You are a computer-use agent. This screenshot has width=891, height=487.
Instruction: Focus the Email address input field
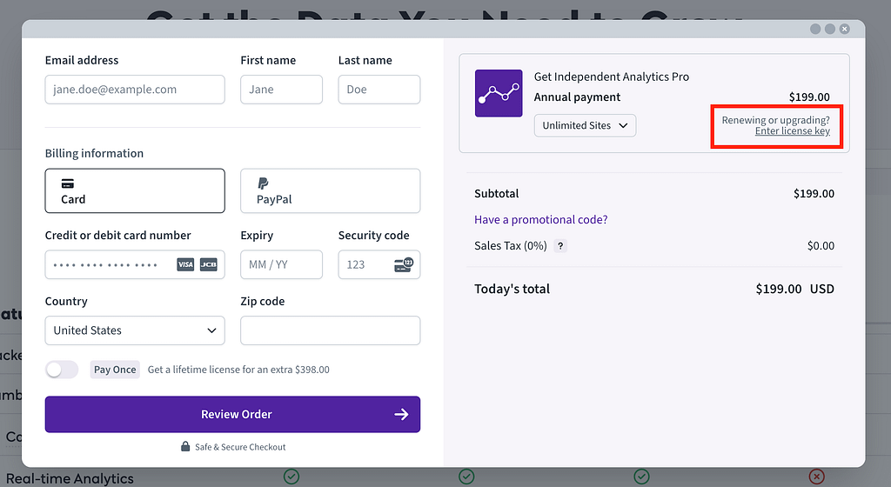click(135, 89)
